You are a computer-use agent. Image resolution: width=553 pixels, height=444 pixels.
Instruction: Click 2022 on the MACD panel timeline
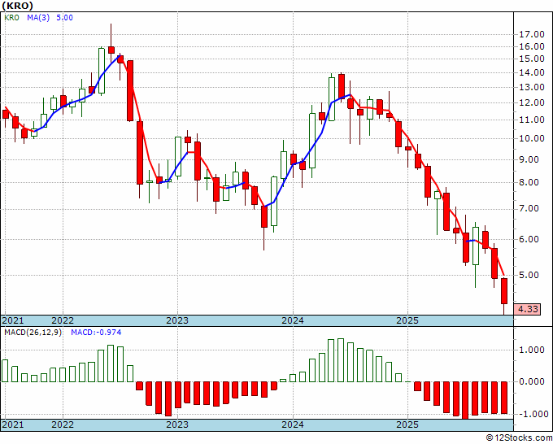pos(63,424)
